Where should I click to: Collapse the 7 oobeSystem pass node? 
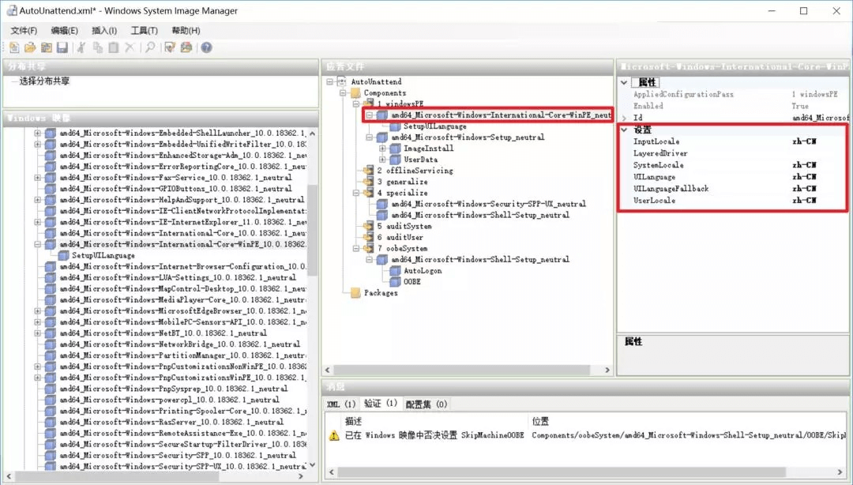coord(356,248)
